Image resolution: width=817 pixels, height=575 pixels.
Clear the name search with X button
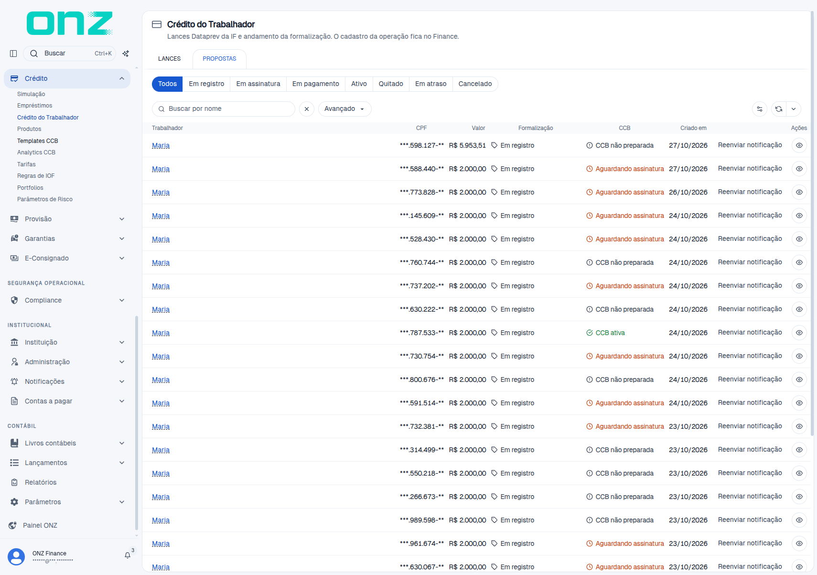(307, 109)
